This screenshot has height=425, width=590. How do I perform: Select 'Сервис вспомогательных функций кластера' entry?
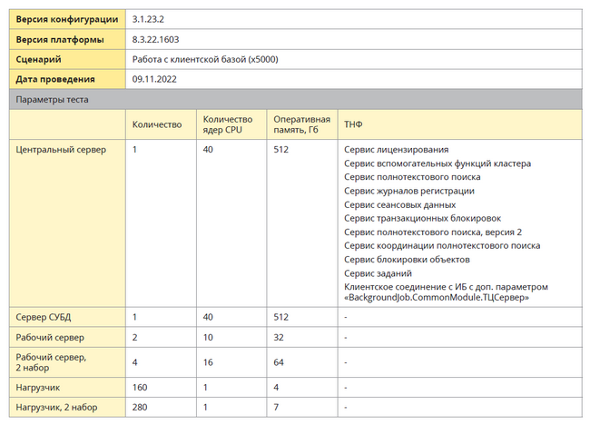438,163
